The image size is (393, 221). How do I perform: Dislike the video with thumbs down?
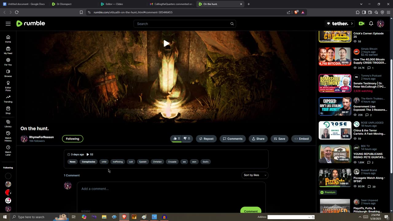pyautogui.click(x=187, y=138)
